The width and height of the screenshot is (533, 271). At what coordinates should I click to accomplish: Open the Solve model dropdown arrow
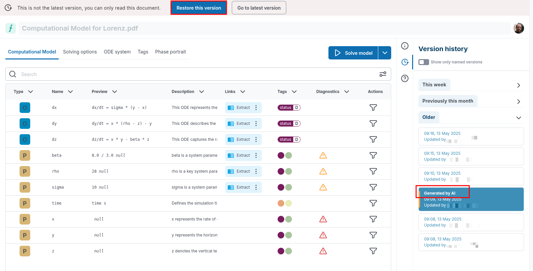click(385, 53)
